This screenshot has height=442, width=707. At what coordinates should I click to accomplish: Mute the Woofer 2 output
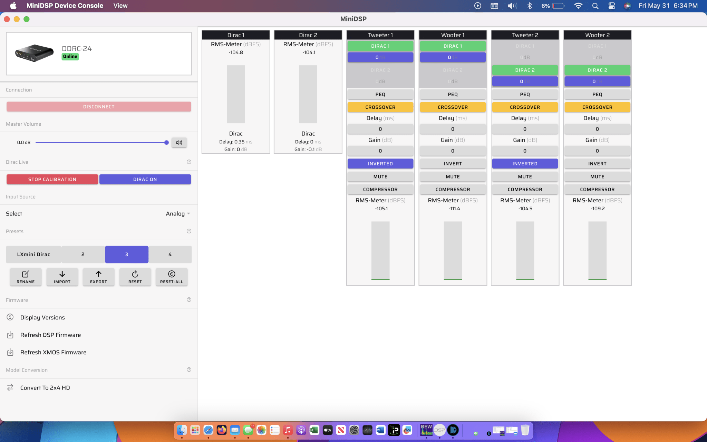pyautogui.click(x=597, y=176)
